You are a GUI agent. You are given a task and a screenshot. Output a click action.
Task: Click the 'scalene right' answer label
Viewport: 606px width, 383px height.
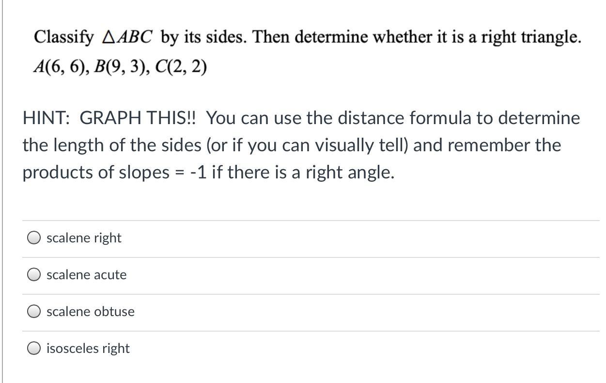coord(84,238)
